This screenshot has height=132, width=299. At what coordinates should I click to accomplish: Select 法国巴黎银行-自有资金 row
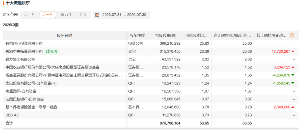[25, 99]
